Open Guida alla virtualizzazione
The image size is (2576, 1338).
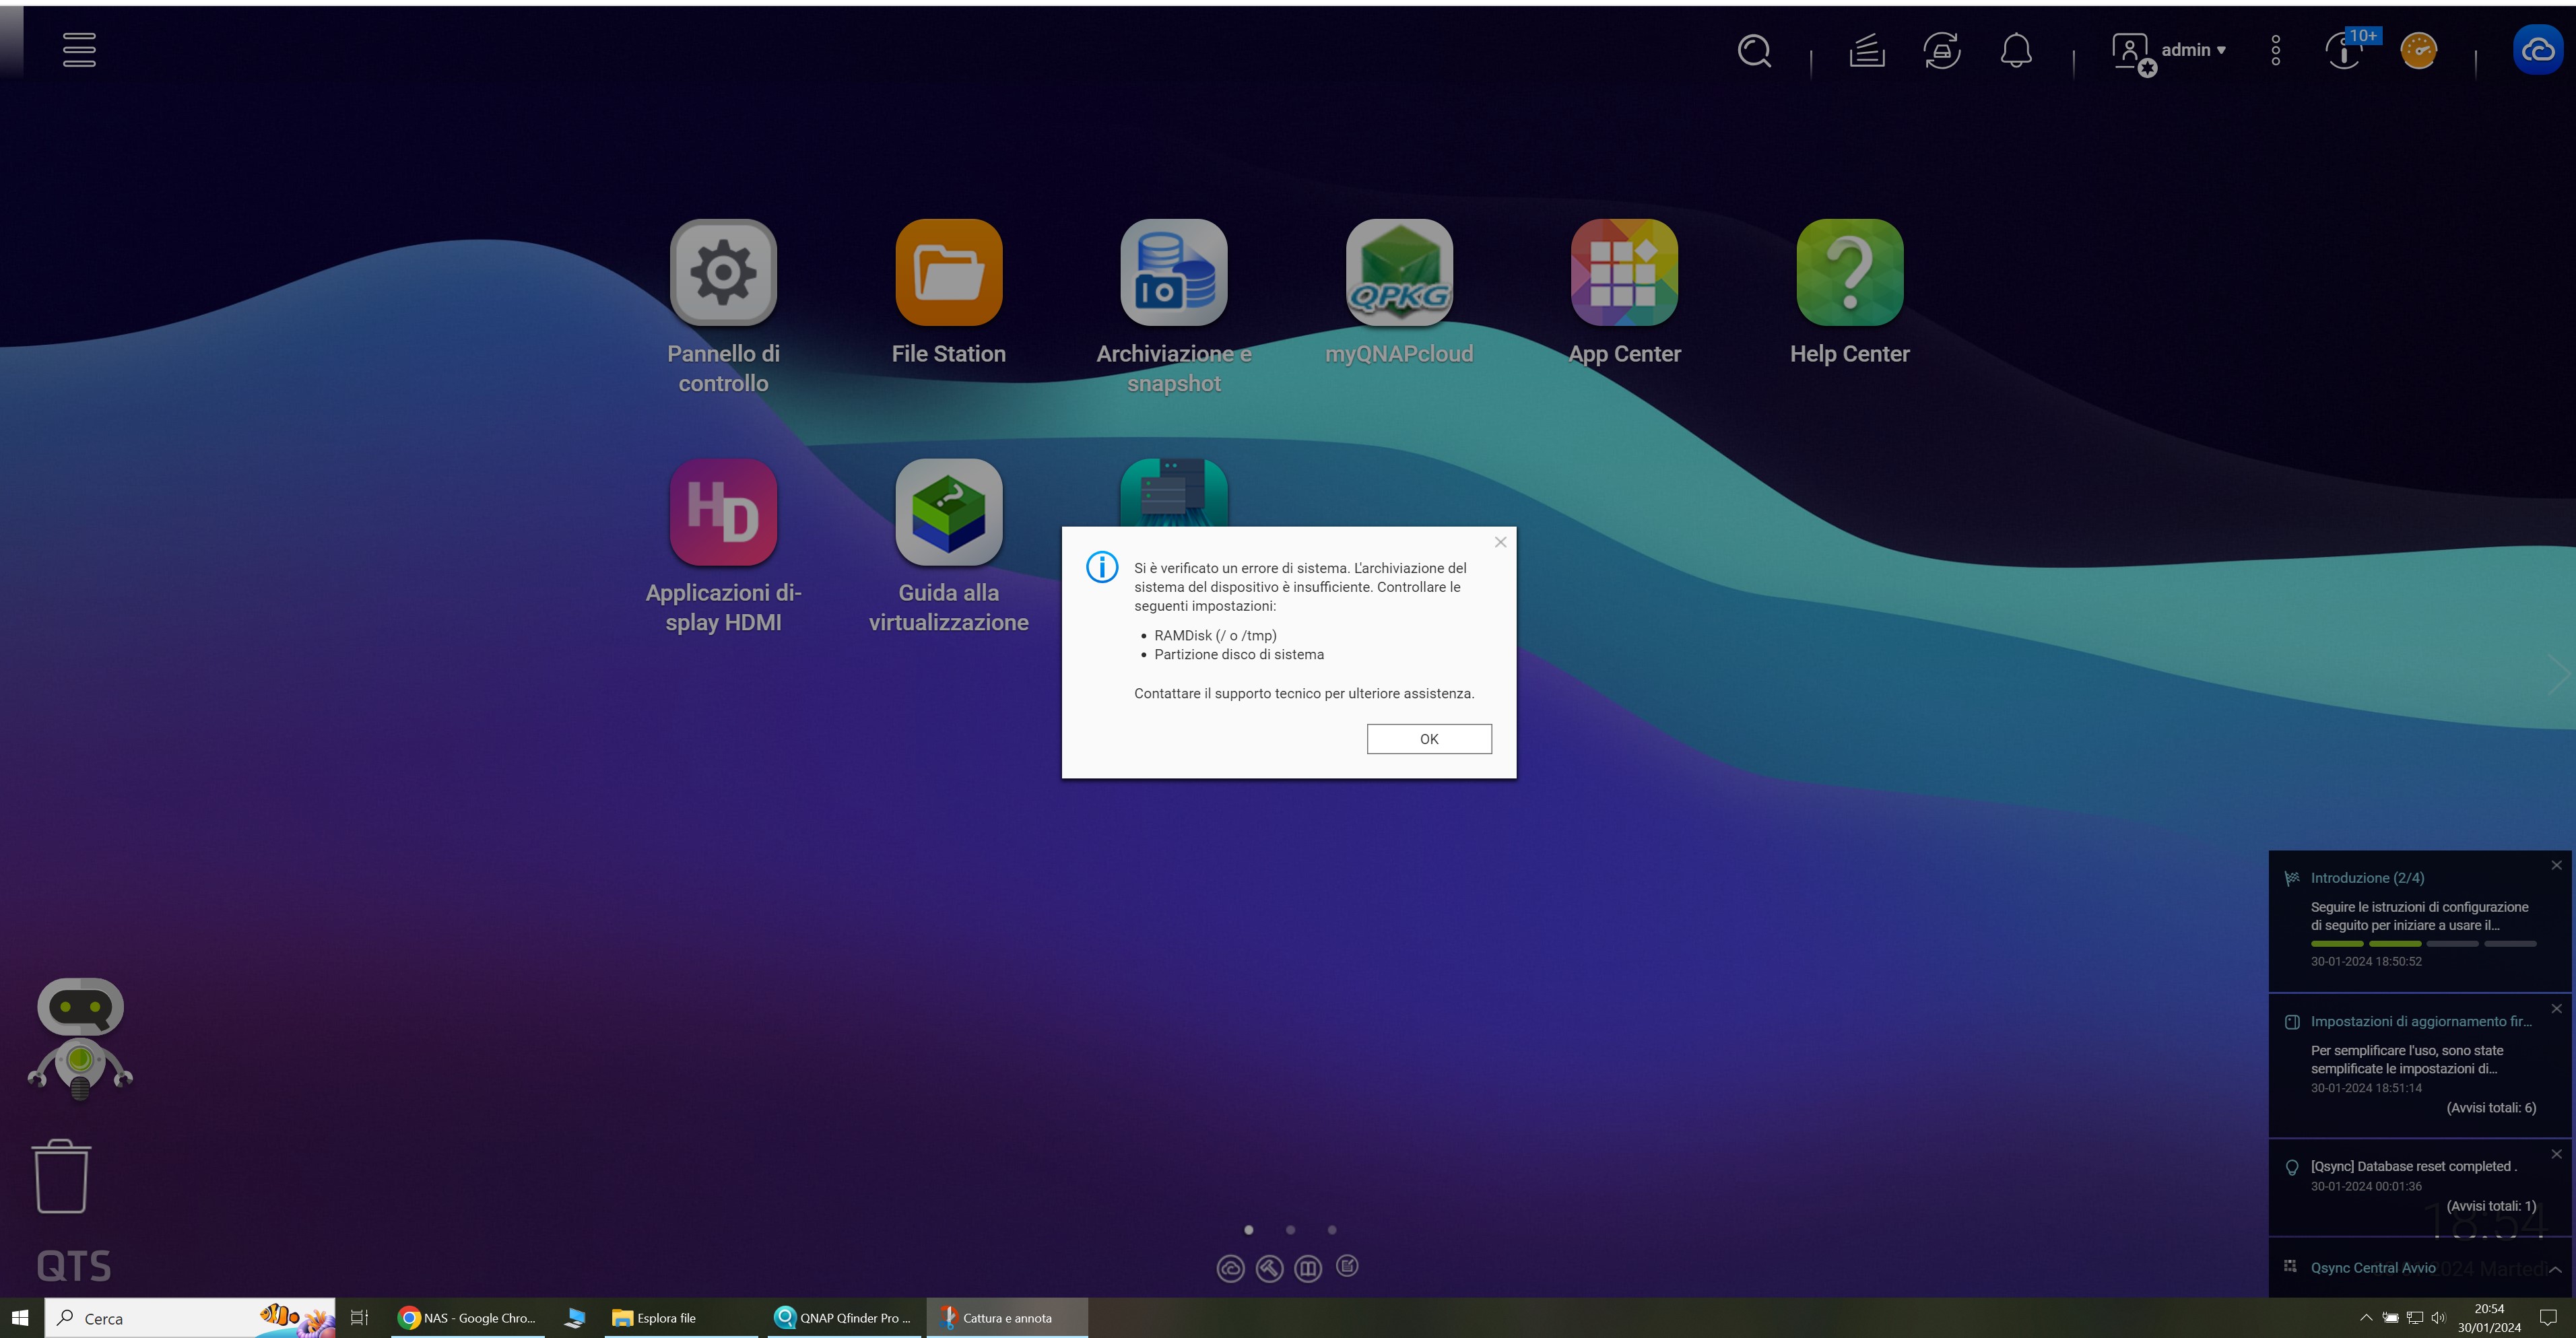[x=948, y=512]
